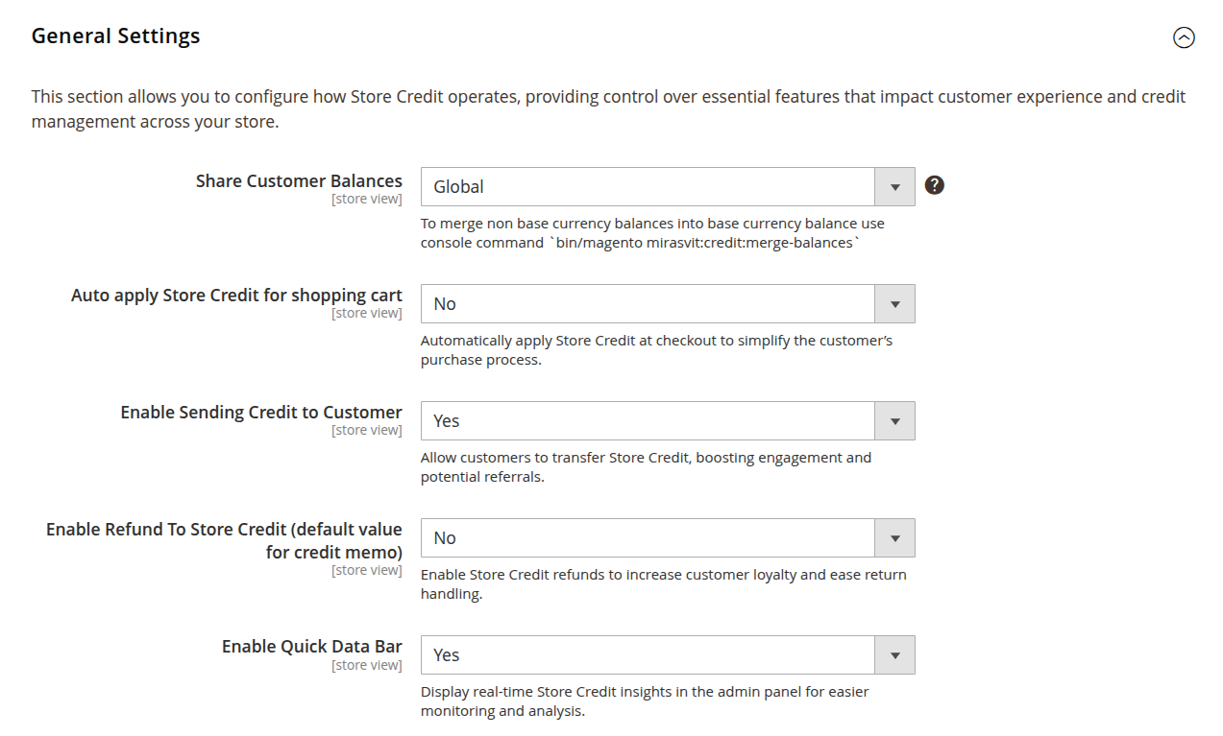Open Enable Sending Credit to Customer arrow
Viewport: 1223px width, 736px height.
coord(894,421)
